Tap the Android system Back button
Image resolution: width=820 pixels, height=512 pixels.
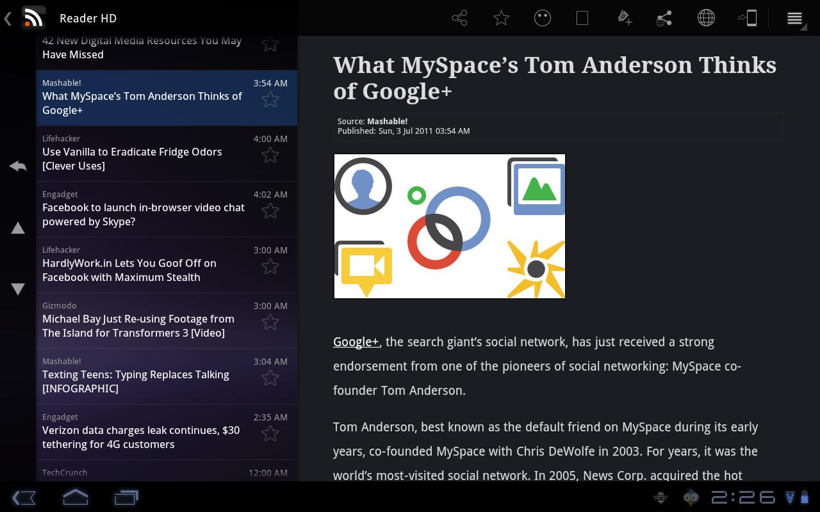[x=24, y=497]
